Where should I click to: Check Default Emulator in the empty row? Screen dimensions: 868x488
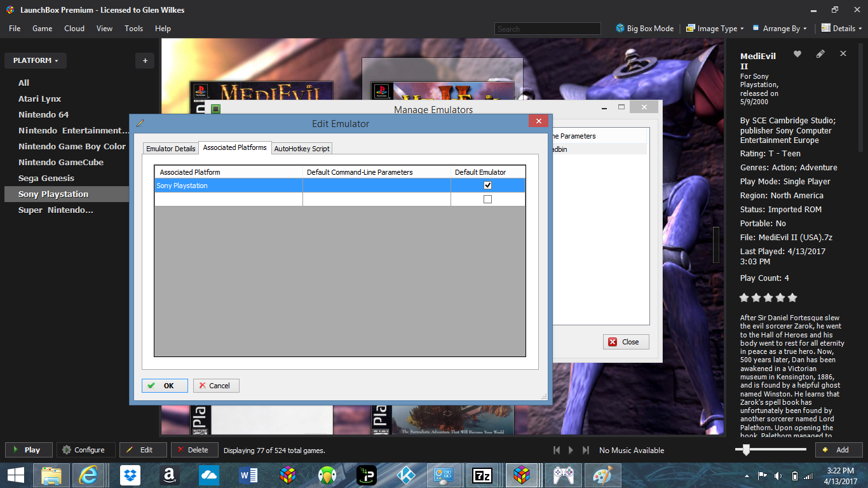click(x=487, y=200)
